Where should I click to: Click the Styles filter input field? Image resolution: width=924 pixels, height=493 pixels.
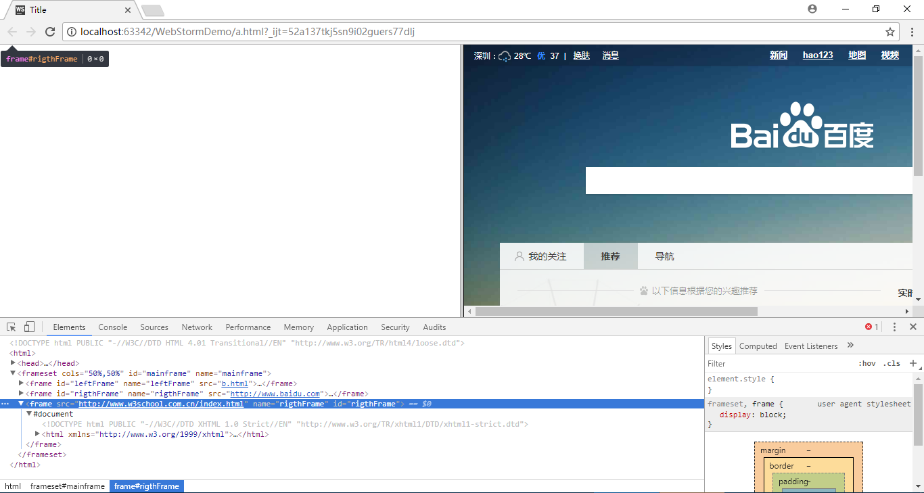click(x=779, y=364)
